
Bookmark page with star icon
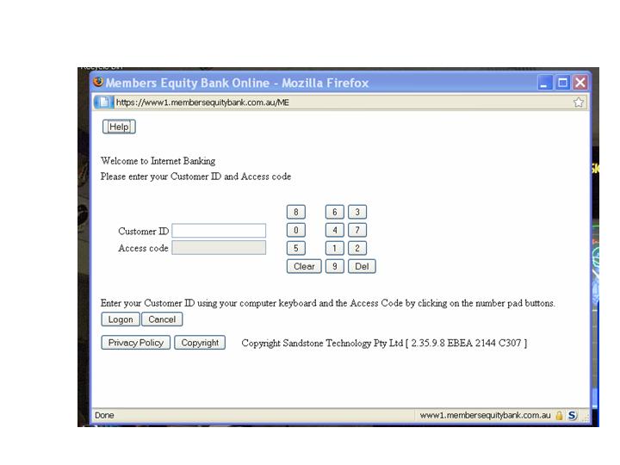click(x=579, y=102)
